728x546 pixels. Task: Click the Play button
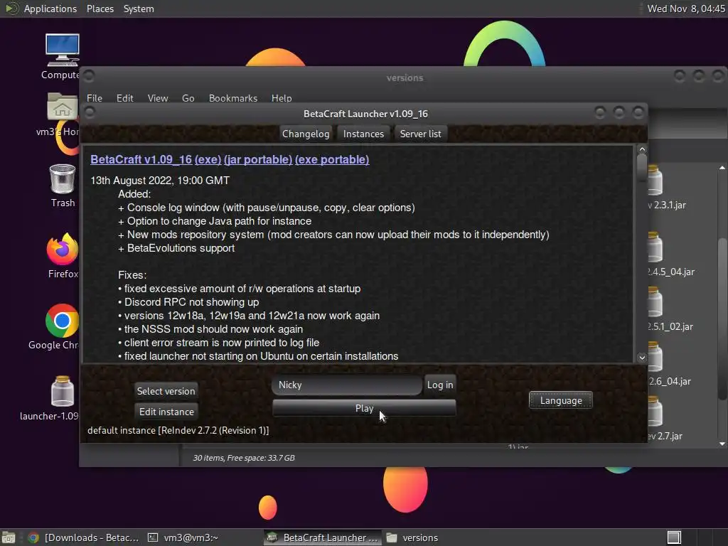click(364, 408)
